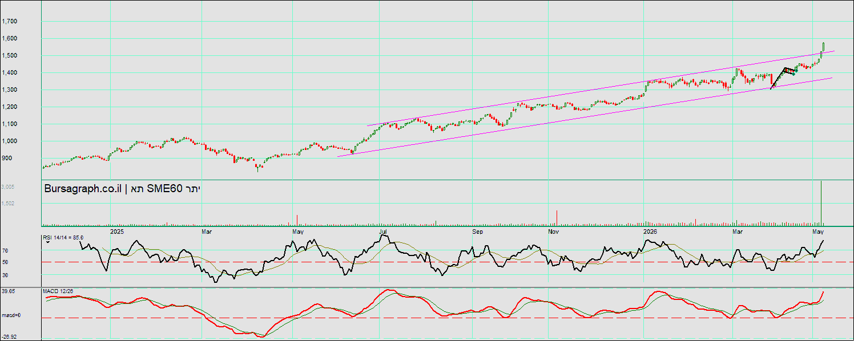Click the 900 price axis label
This screenshot has width=854, height=341.
7,158
